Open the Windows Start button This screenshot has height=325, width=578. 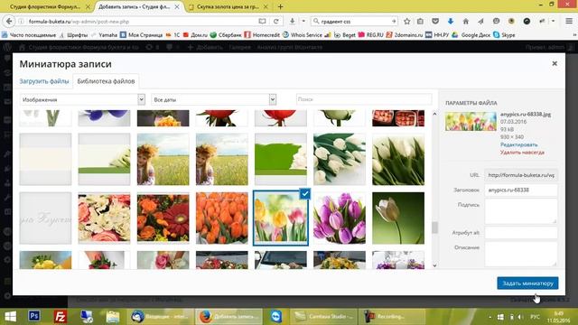[x=10, y=317]
